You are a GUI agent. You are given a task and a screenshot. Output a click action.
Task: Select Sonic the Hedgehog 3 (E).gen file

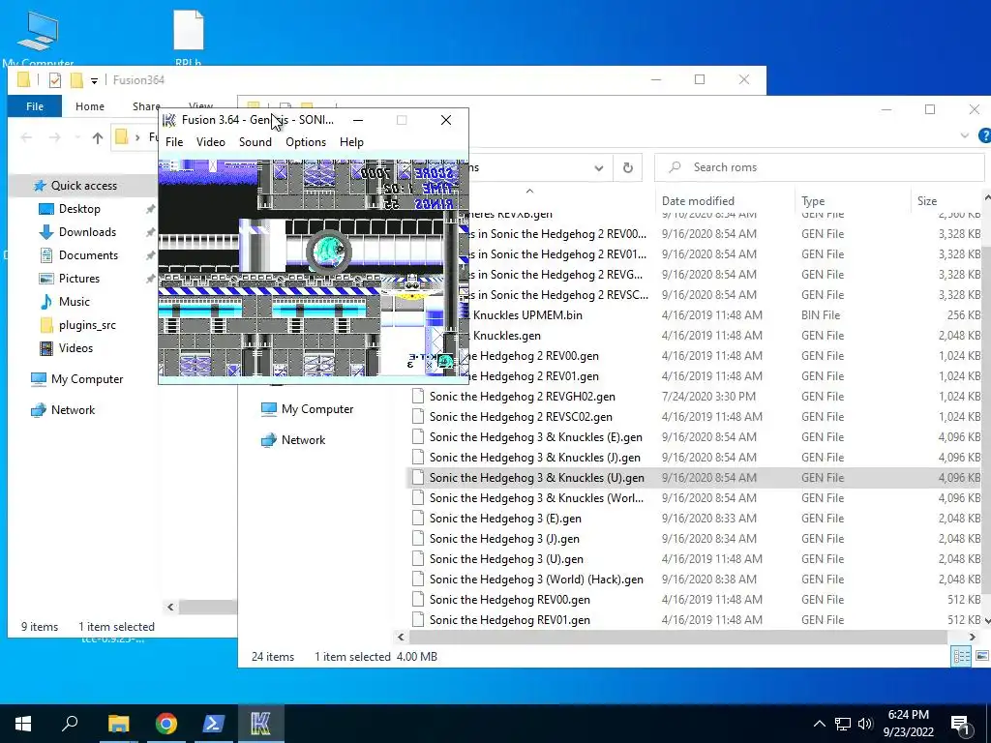point(505,519)
